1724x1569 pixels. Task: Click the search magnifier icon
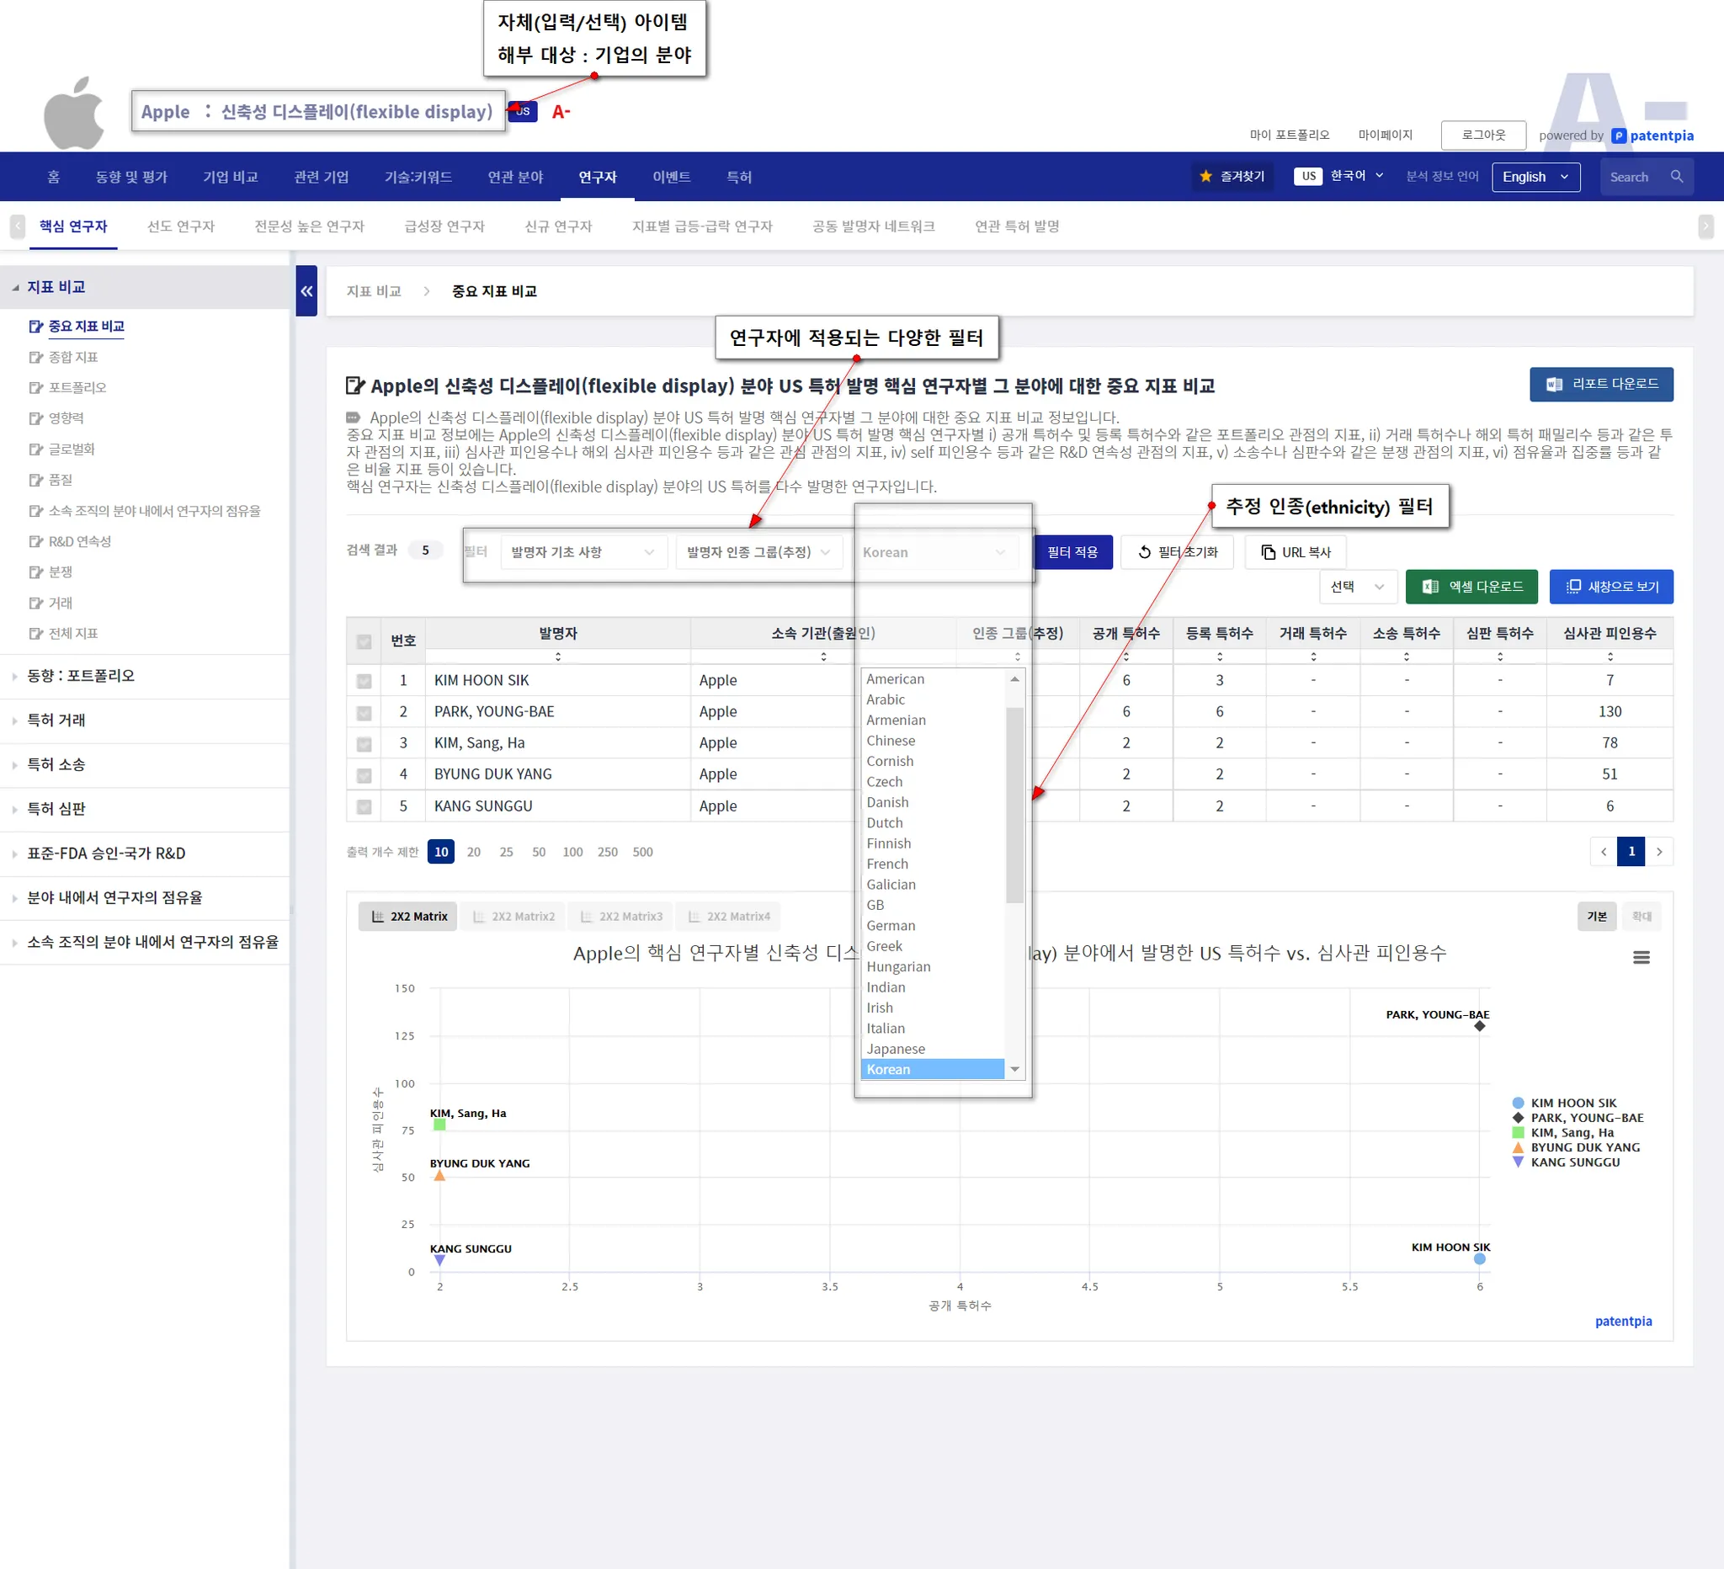(1676, 177)
